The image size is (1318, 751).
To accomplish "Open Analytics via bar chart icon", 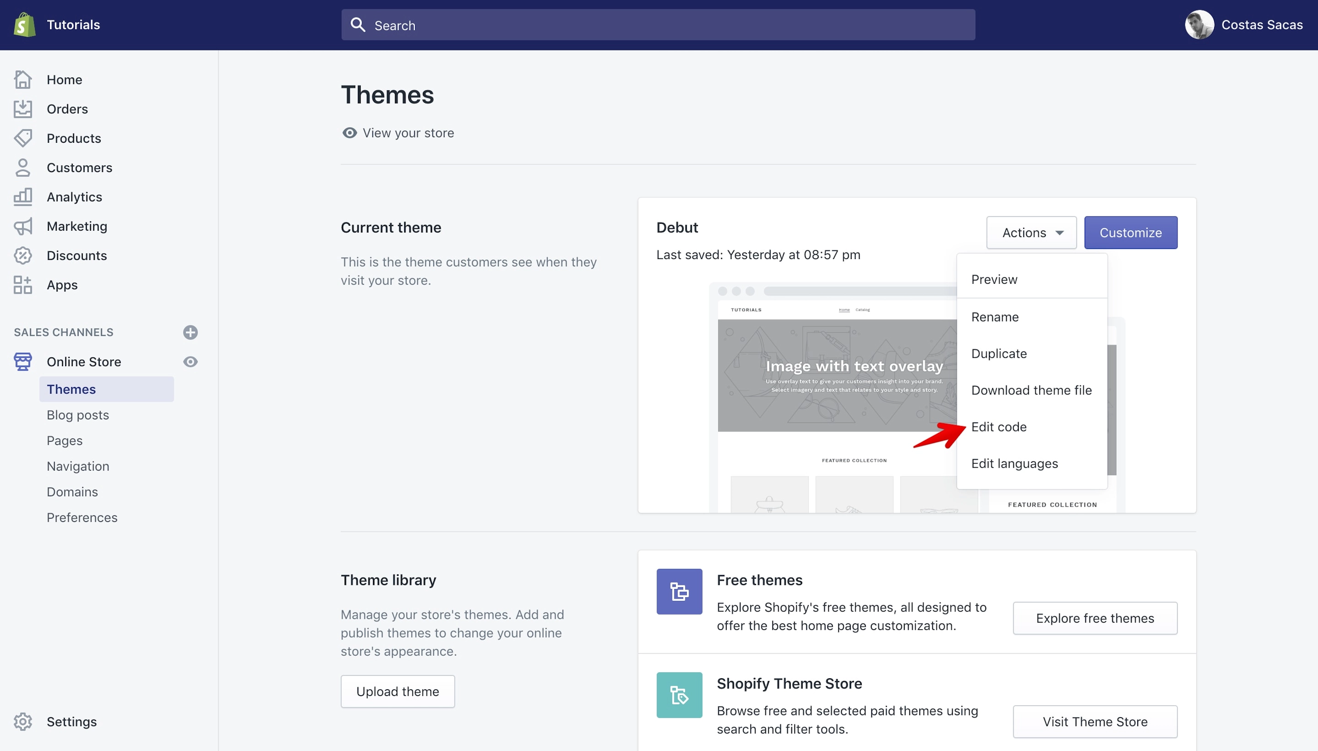I will coord(23,197).
